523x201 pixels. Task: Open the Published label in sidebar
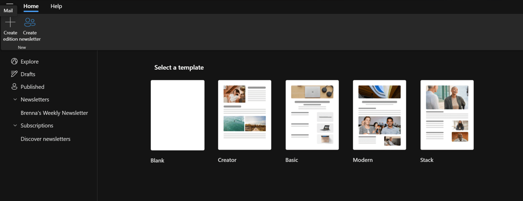pos(32,87)
